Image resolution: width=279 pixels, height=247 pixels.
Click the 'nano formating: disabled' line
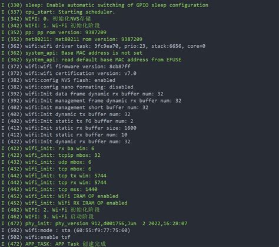pyautogui.click(x=68, y=87)
